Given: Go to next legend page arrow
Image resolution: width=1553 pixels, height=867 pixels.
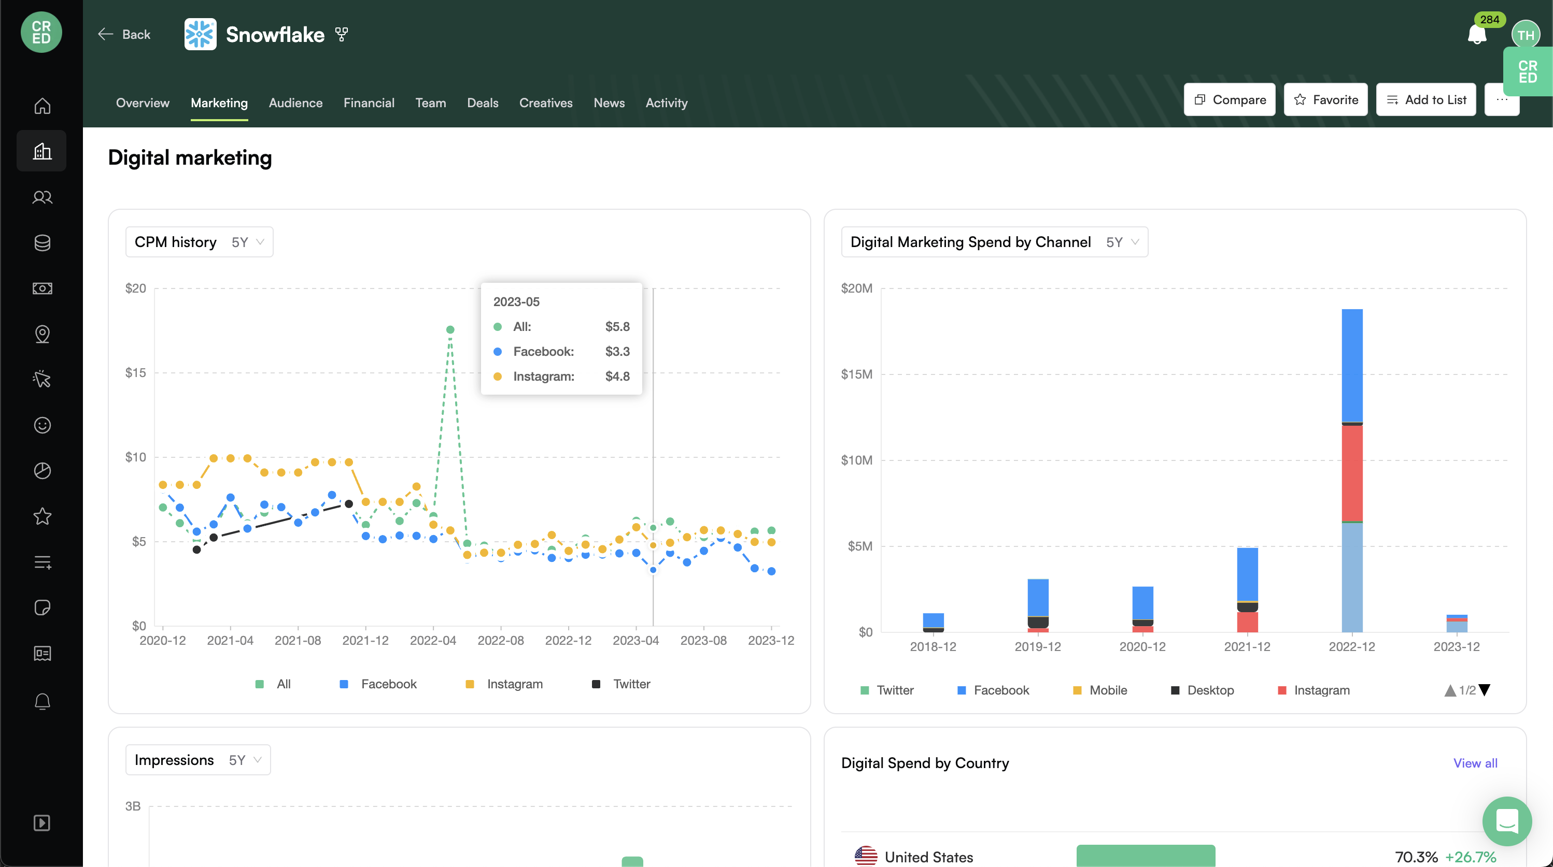Looking at the screenshot, I should tap(1485, 690).
